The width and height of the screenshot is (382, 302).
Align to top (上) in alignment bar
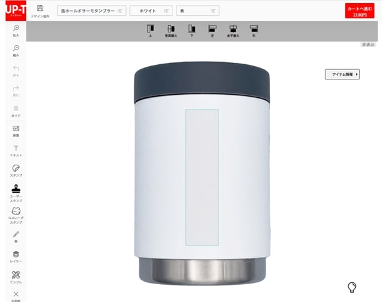(x=151, y=30)
